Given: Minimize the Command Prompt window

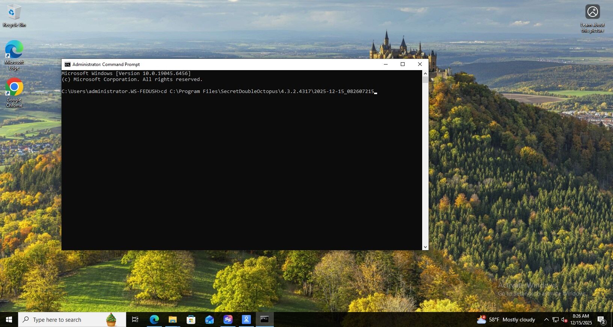Looking at the screenshot, I should [385, 64].
